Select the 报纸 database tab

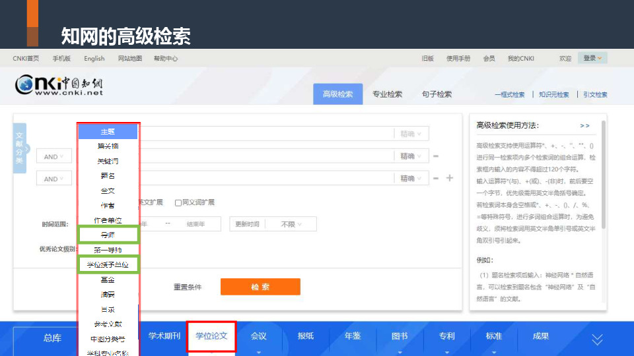306,336
